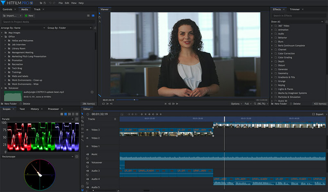The width and height of the screenshot is (328, 192).
Task: Expand the Job Interview folder
Action: 5,45
